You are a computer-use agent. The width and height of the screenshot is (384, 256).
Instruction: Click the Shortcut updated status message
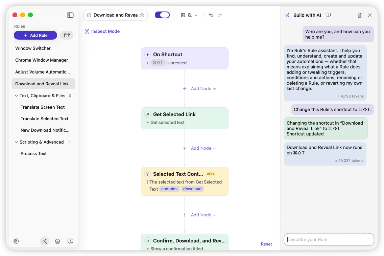[305, 134]
